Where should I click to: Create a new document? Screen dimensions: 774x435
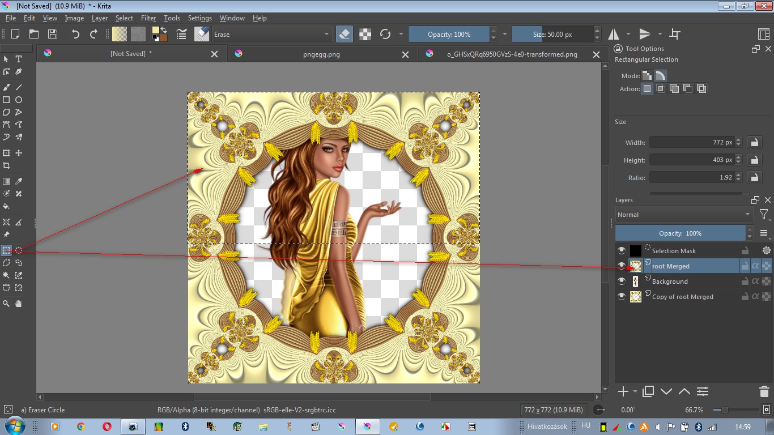click(15, 34)
